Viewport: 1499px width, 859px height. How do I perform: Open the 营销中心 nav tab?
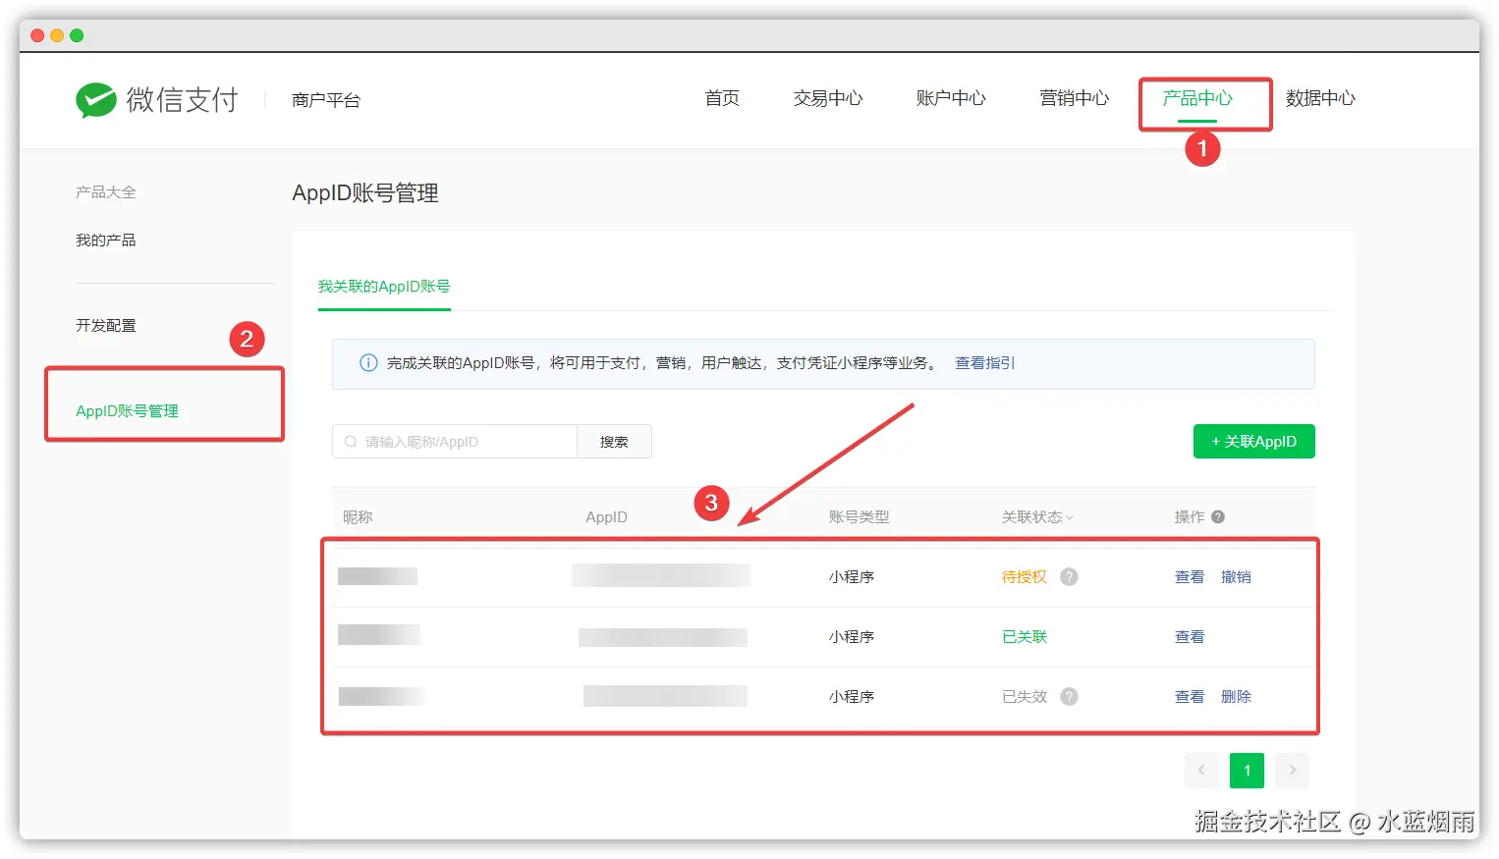tap(1075, 98)
